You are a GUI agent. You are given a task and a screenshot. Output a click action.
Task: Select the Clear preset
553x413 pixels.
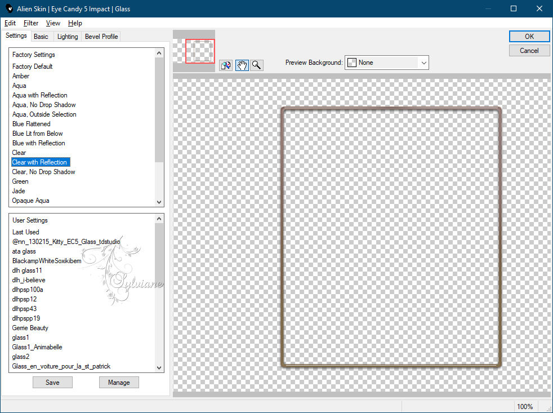coord(19,153)
